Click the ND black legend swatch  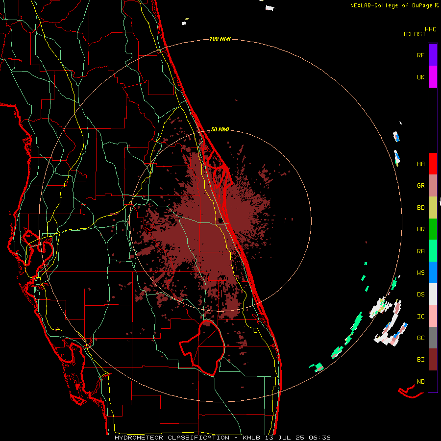tap(433, 381)
